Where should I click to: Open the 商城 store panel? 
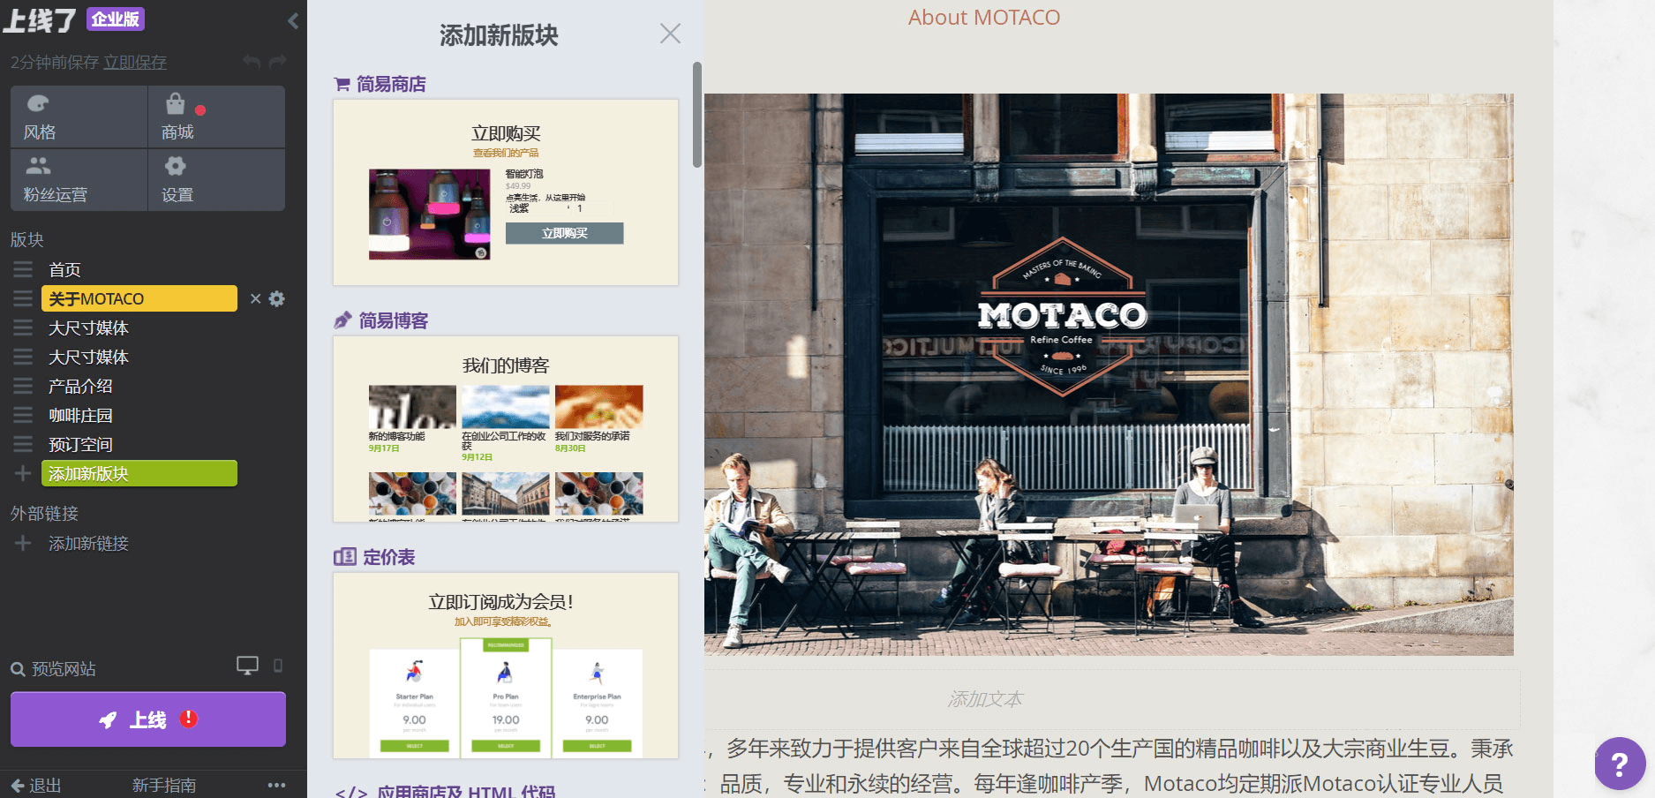[215, 117]
